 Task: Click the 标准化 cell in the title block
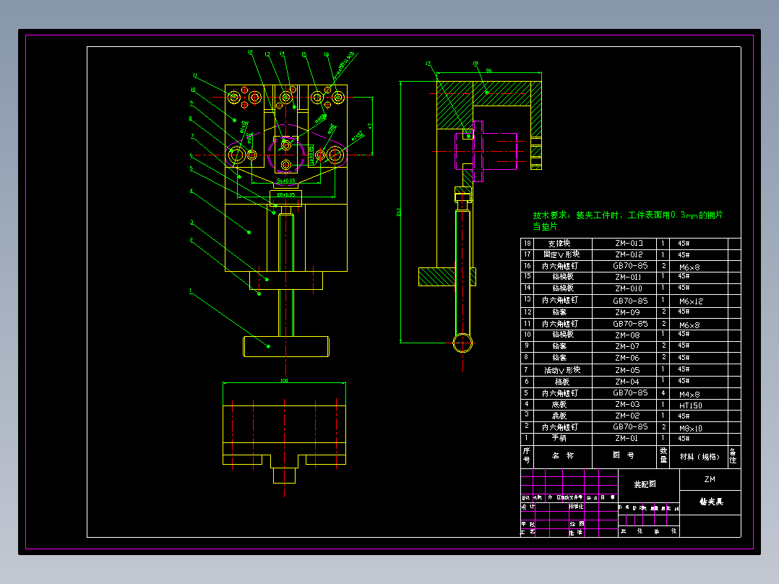[x=575, y=506]
